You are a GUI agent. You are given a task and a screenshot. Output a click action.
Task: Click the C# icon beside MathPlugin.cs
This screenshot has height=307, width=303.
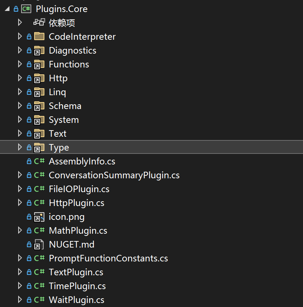click(39, 231)
